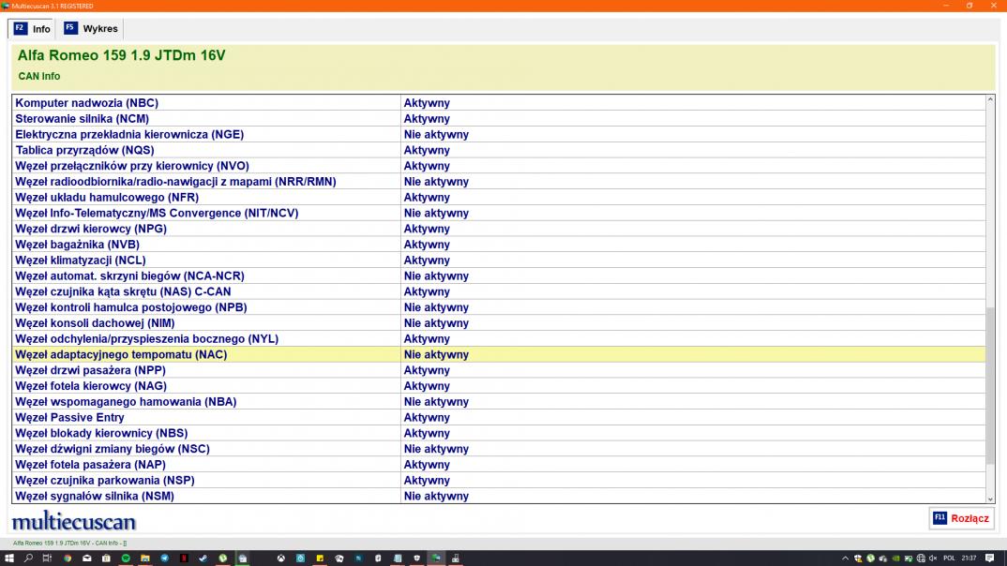Select row Węzeł klimatyzacji (NCL)
Viewport: 1007px width, 566px height.
(499, 260)
